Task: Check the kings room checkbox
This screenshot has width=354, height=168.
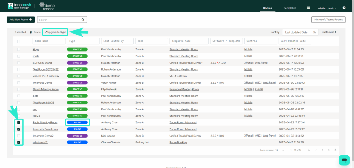Action: 19,49
